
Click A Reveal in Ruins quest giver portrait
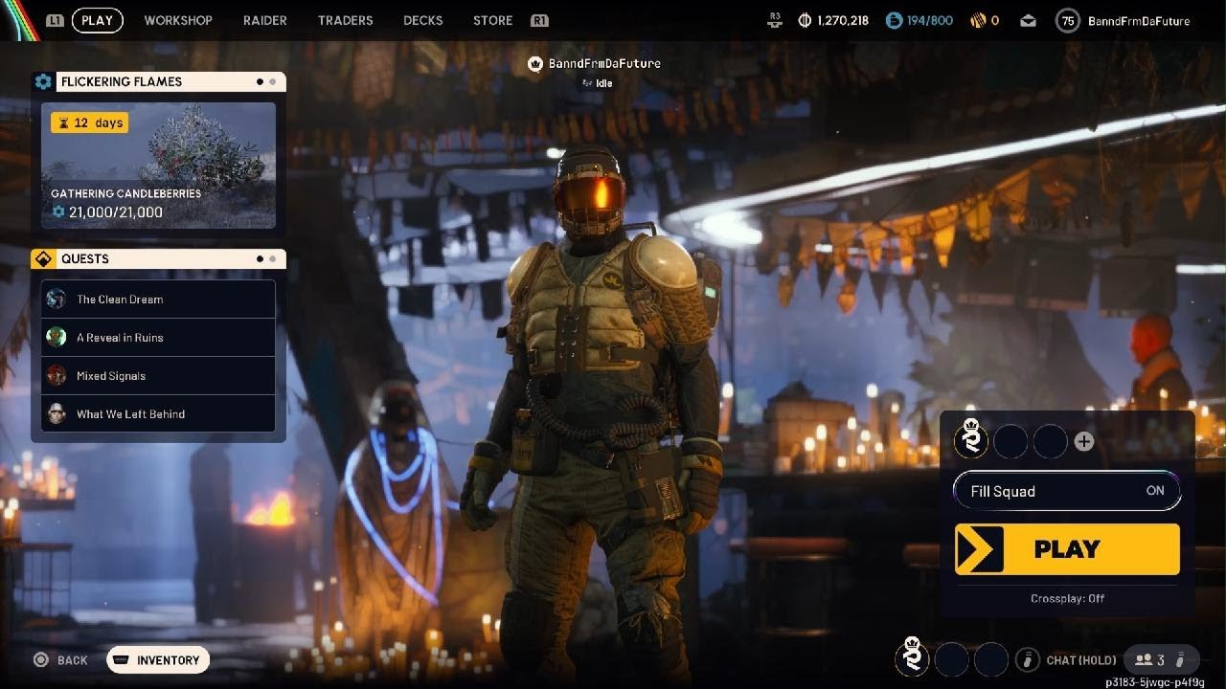coord(57,337)
